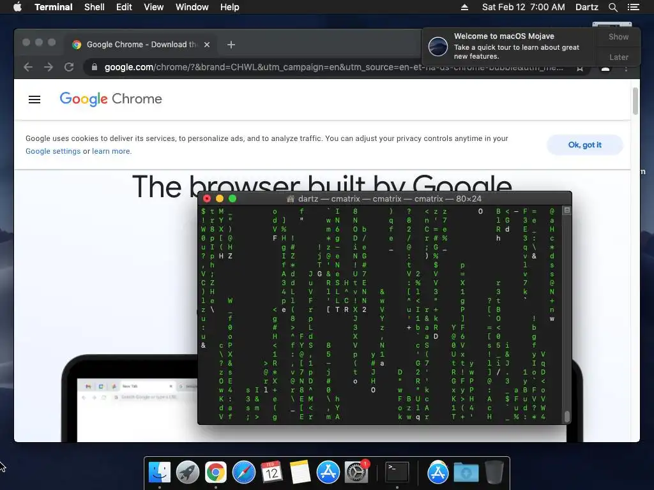Click the Terminal window scrollbar
Screen dimensions: 654x490
coord(567,417)
